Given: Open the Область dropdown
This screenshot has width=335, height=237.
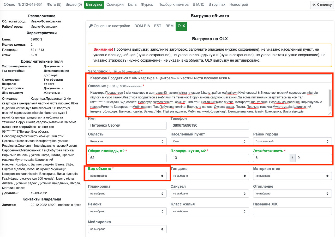Looking at the screenshot, I should click(127, 141).
